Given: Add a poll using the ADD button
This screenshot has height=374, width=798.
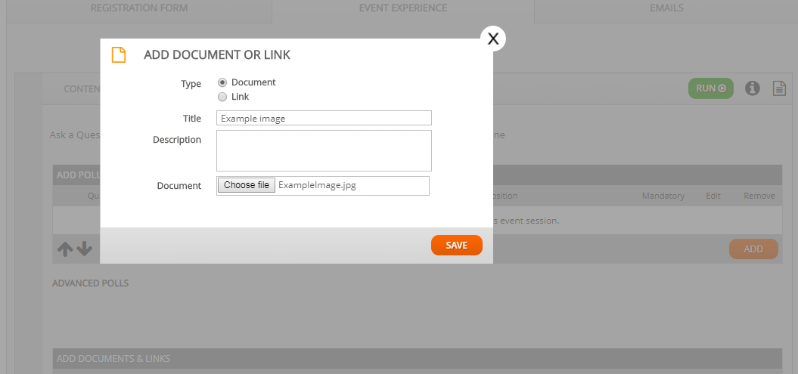Looking at the screenshot, I should coord(753,249).
